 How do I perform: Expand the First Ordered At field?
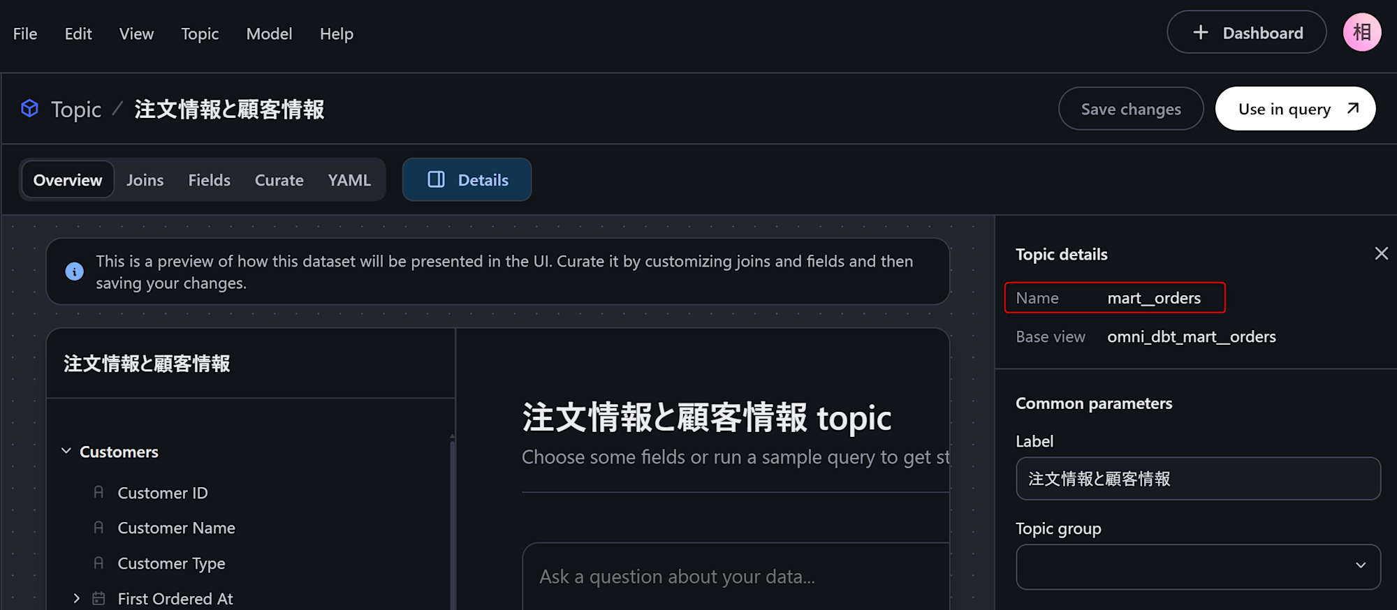click(x=77, y=598)
